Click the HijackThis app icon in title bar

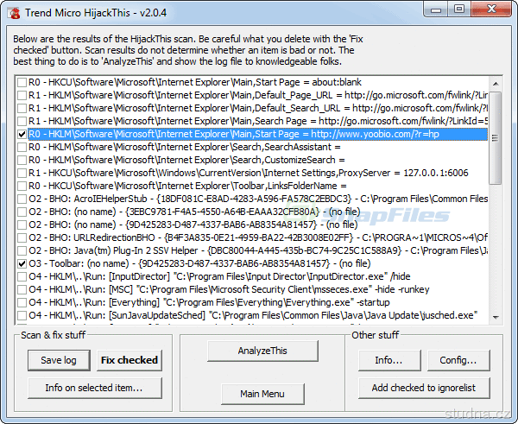tap(14, 13)
